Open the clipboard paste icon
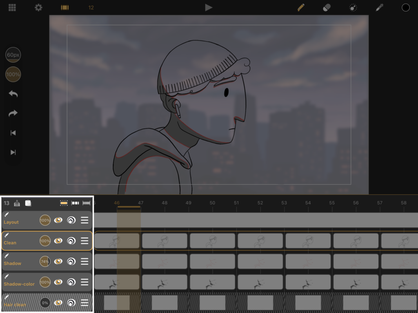 [28, 203]
